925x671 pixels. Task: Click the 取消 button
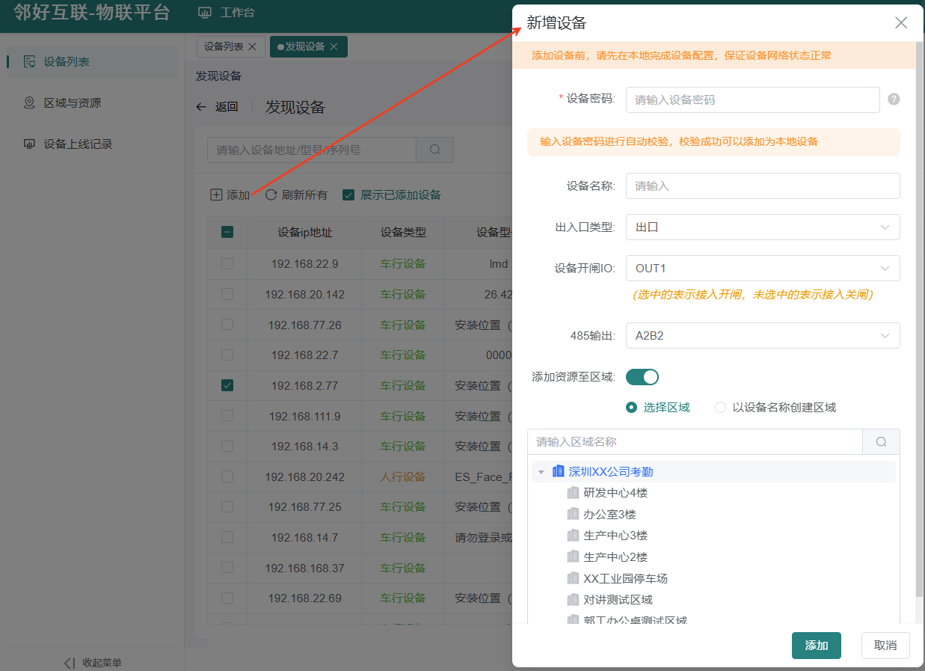(885, 646)
